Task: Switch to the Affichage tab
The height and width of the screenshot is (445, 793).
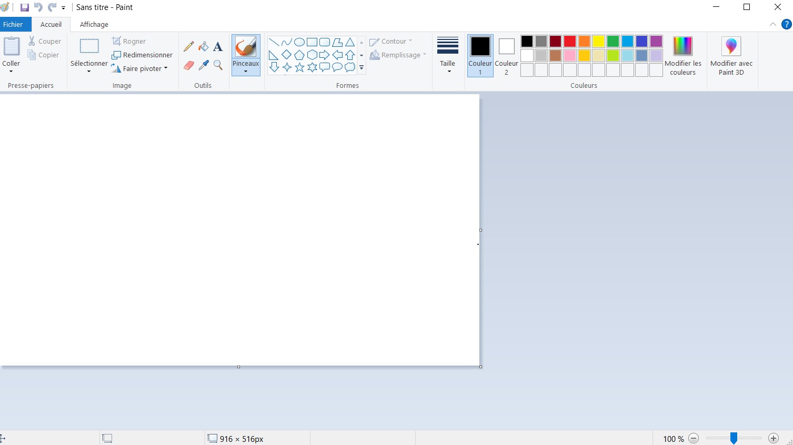Action: pos(94,24)
